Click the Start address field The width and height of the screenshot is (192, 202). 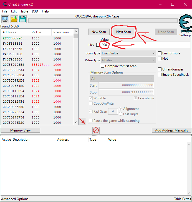(126, 85)
